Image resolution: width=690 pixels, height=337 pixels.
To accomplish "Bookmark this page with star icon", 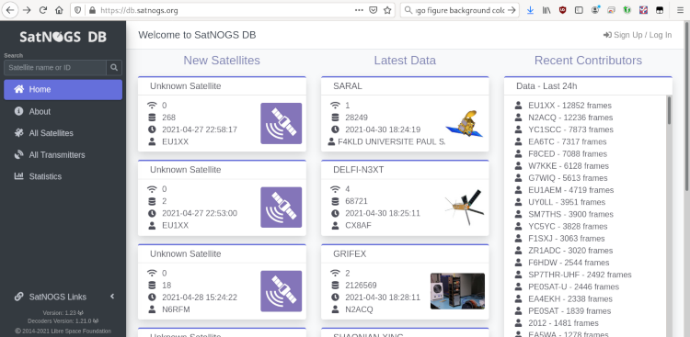I will click(x=387, y=10).
